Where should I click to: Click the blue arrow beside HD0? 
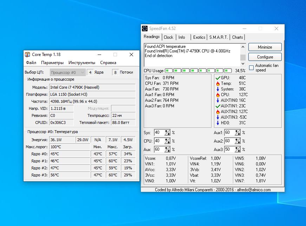pos(218,123)
